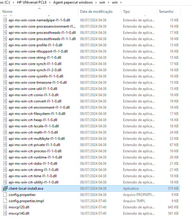Select the api-ms-win-crt-utility-l1-1-0.dll icon
The width and height of the screenshot is (193, 217).
(x=5, y=182)
